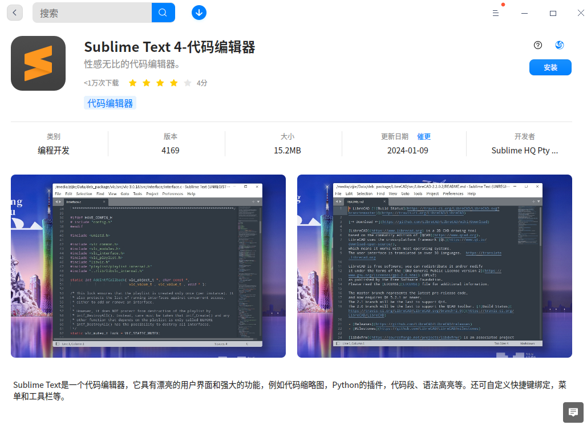The image size is (587, 429).
Task: Maximize the app store window
Action: (x=553, y=14)
